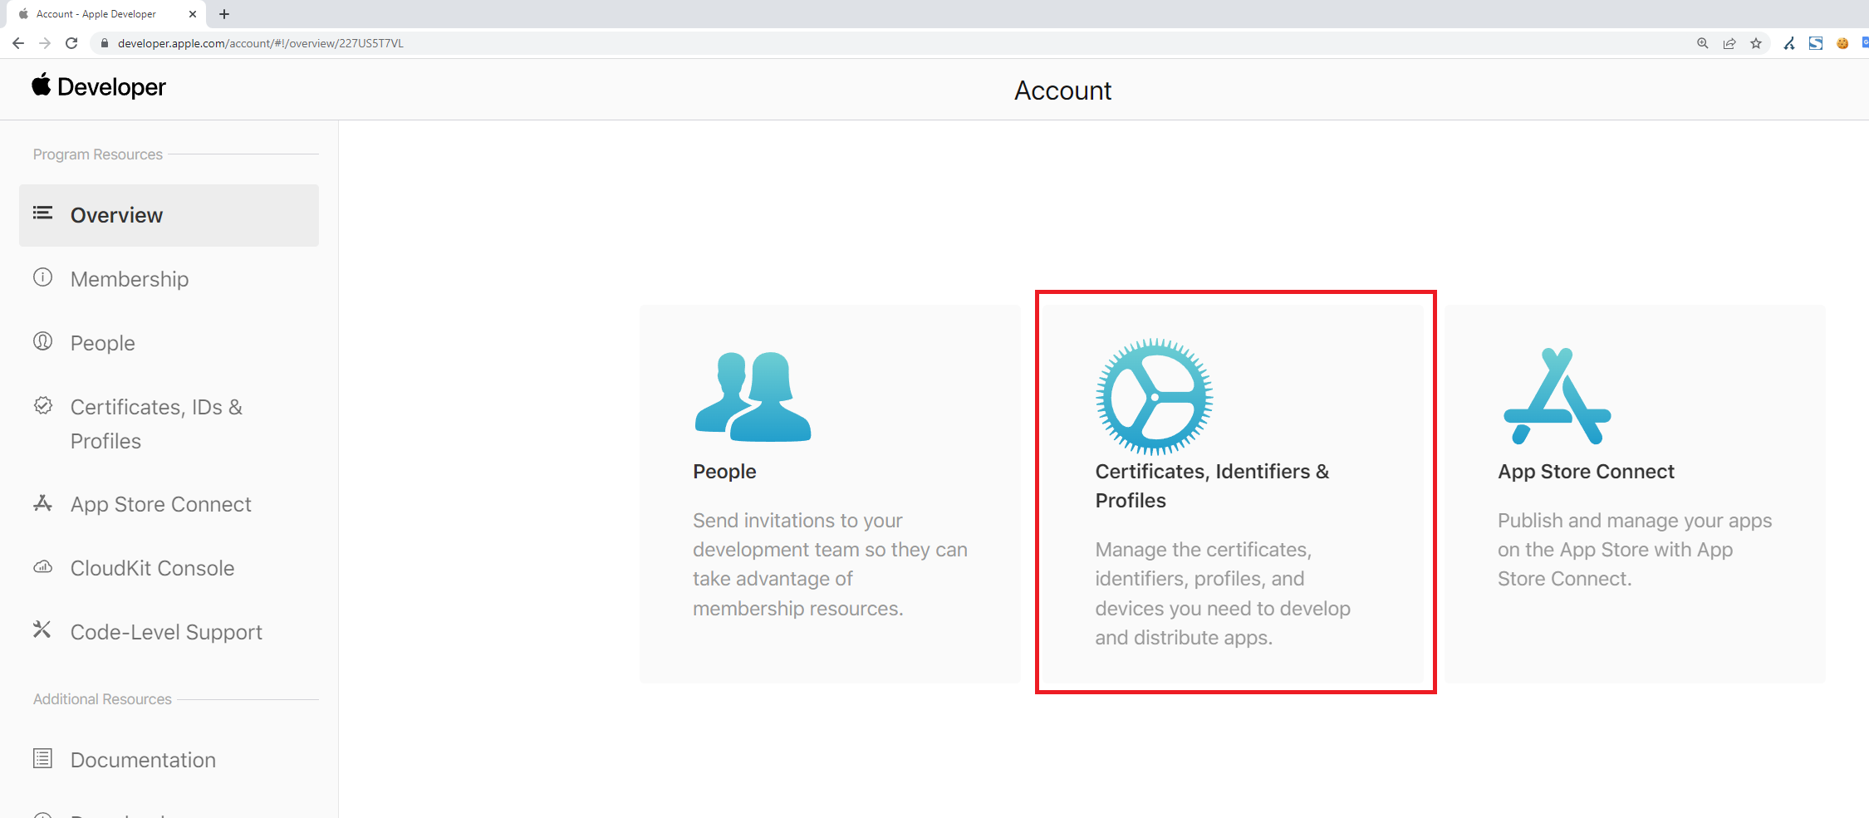Open CloudKit Console in the sidebar
1869x818 pixels.
click(152, 568)
